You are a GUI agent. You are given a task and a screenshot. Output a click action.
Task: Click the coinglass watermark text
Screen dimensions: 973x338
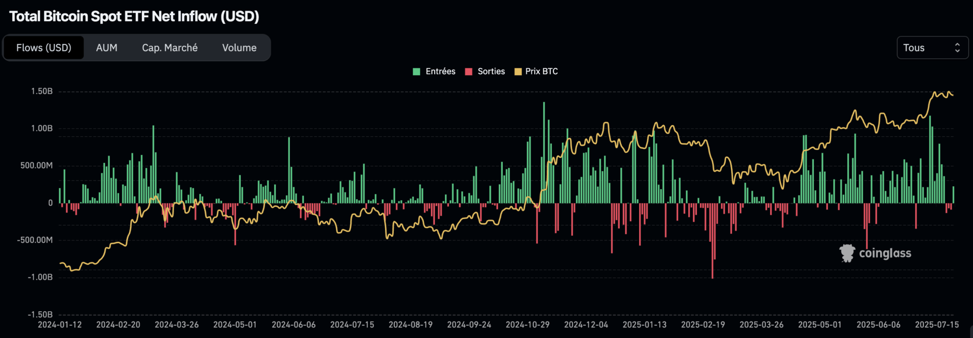pos(885,253)
